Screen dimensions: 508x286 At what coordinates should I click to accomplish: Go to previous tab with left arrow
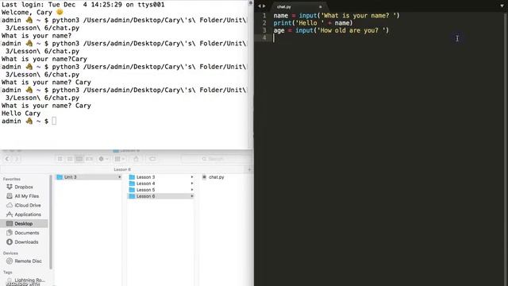click(x=260, y=6)
